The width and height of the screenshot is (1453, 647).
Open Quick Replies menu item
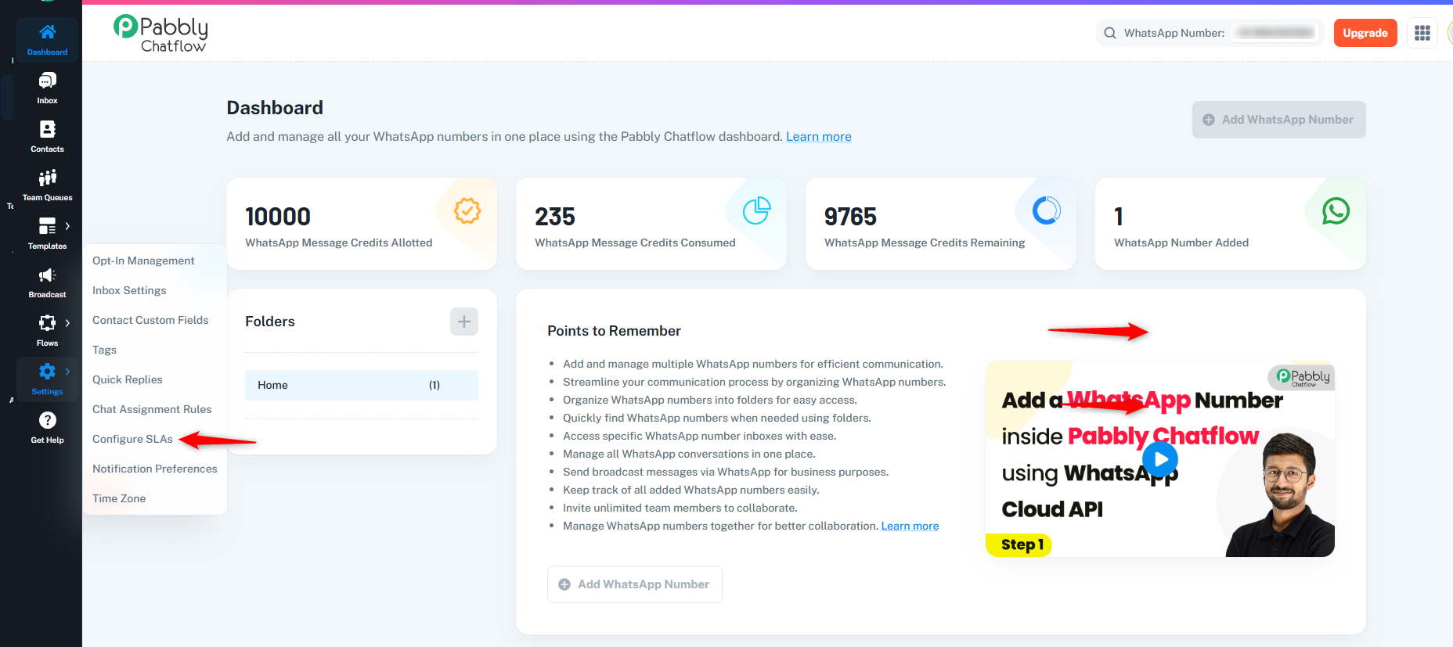[128, 379]
